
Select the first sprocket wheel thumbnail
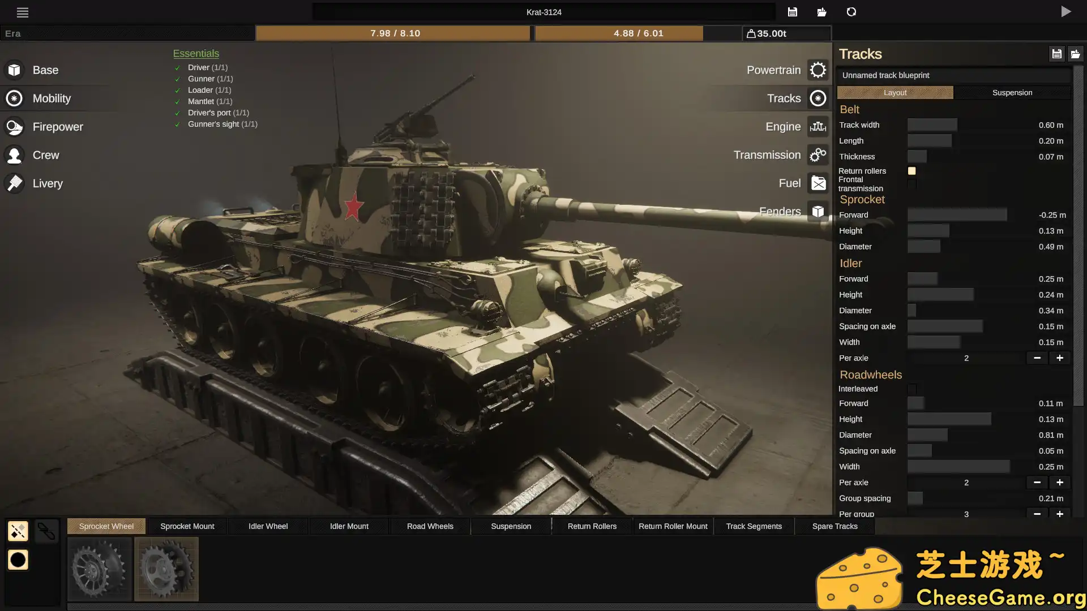click(100, 569)
